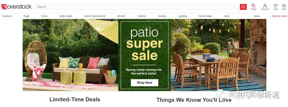Open the Decor category
This screenshot has width=288, height=107.
click(x=45, y=16)
